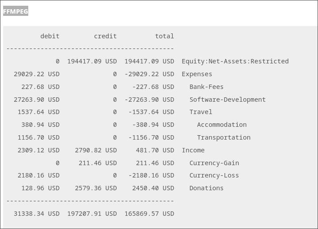
Task: Select the 2450.40 USD Donations total
Action: tap(153, 188)
